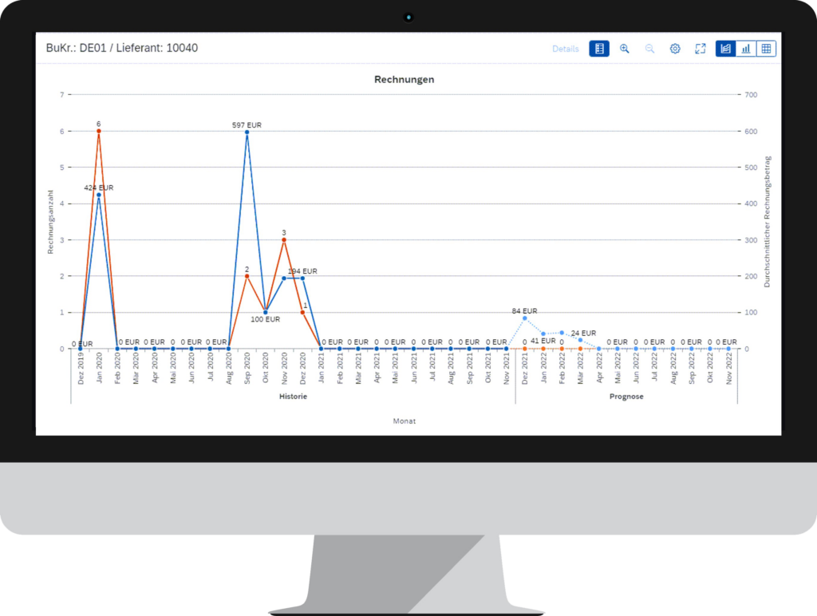Switch to chart-only view

(746, 49)
